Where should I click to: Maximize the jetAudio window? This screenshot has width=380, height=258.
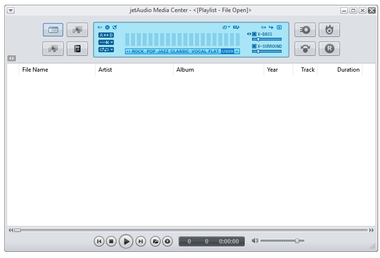(x=353, y=11)
